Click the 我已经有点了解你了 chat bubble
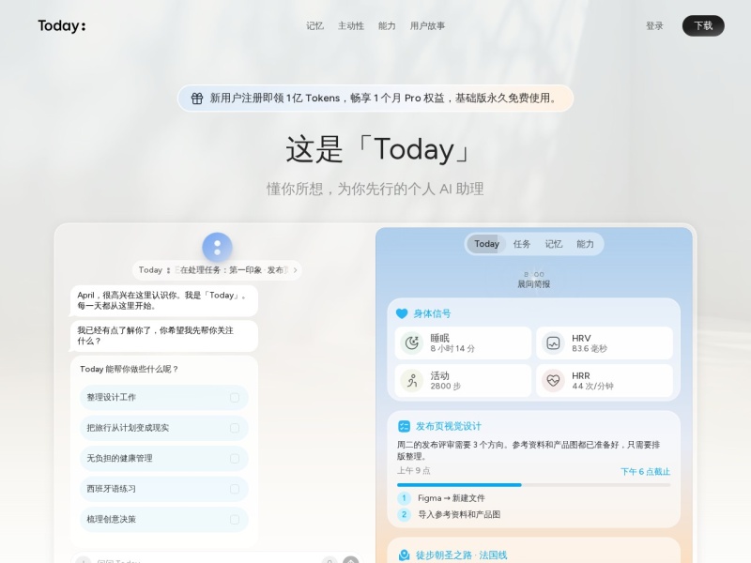751x563 pixels. (x=163, y=336)
